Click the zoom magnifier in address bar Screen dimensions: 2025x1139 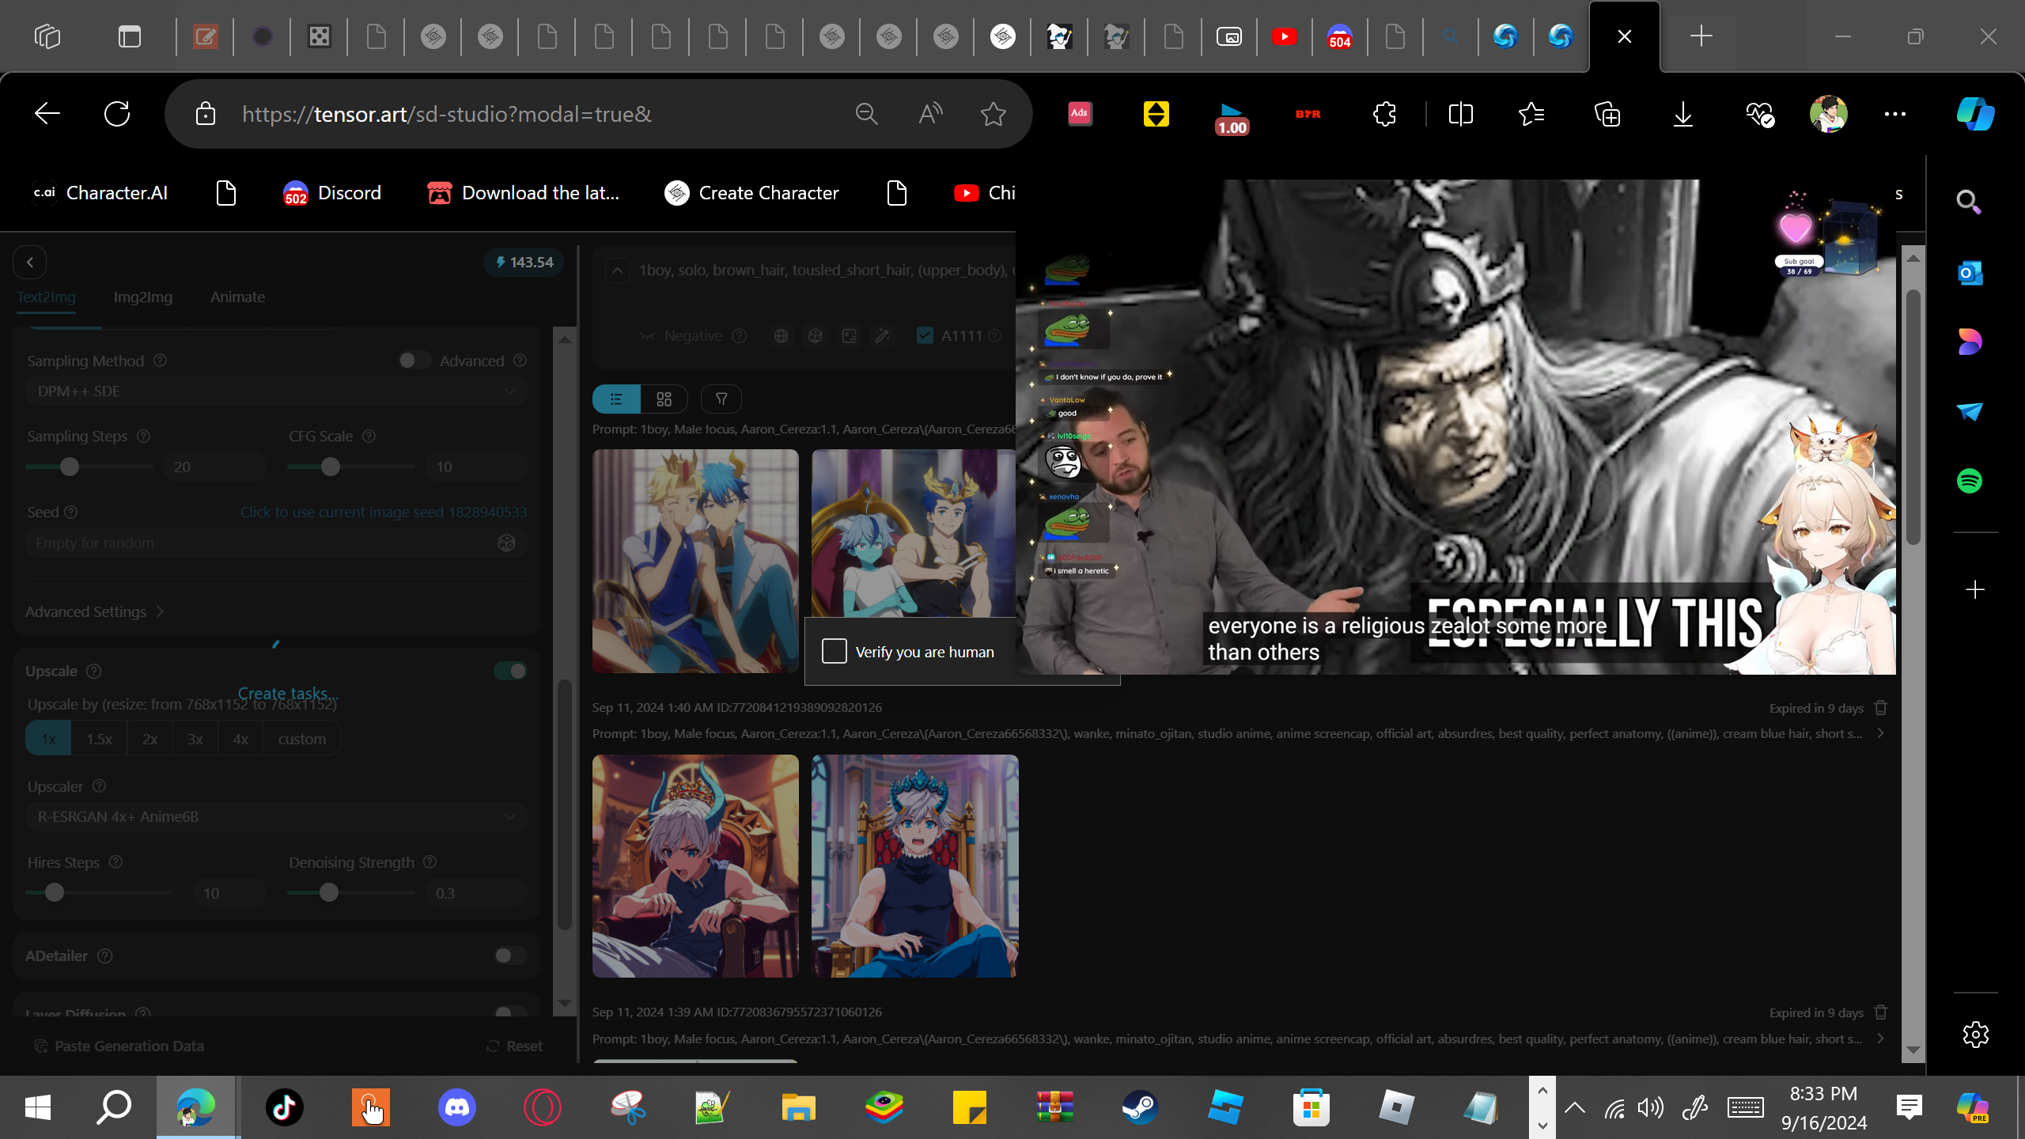click(867, 114)
